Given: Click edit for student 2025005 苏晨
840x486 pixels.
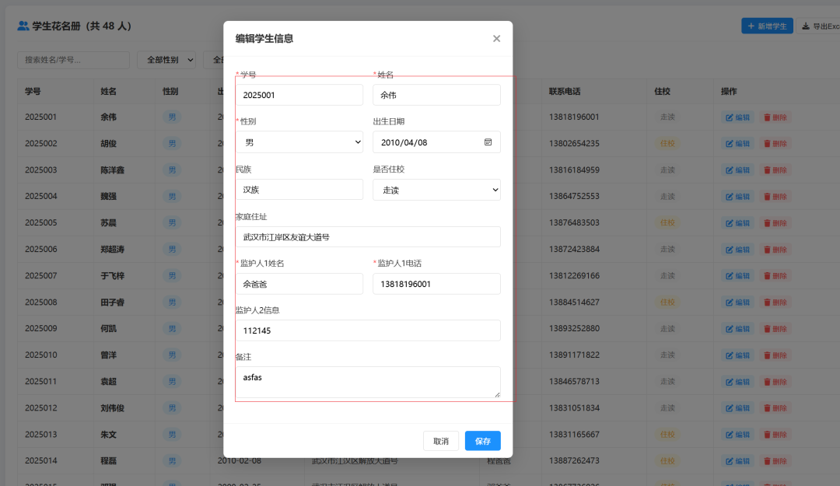Looking at the screenshot, I should click(x=737, y=223).
